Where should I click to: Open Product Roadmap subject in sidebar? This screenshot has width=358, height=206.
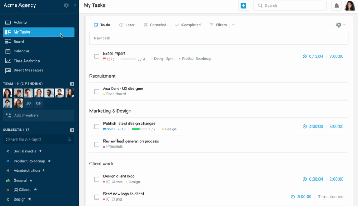coord(29,161)
